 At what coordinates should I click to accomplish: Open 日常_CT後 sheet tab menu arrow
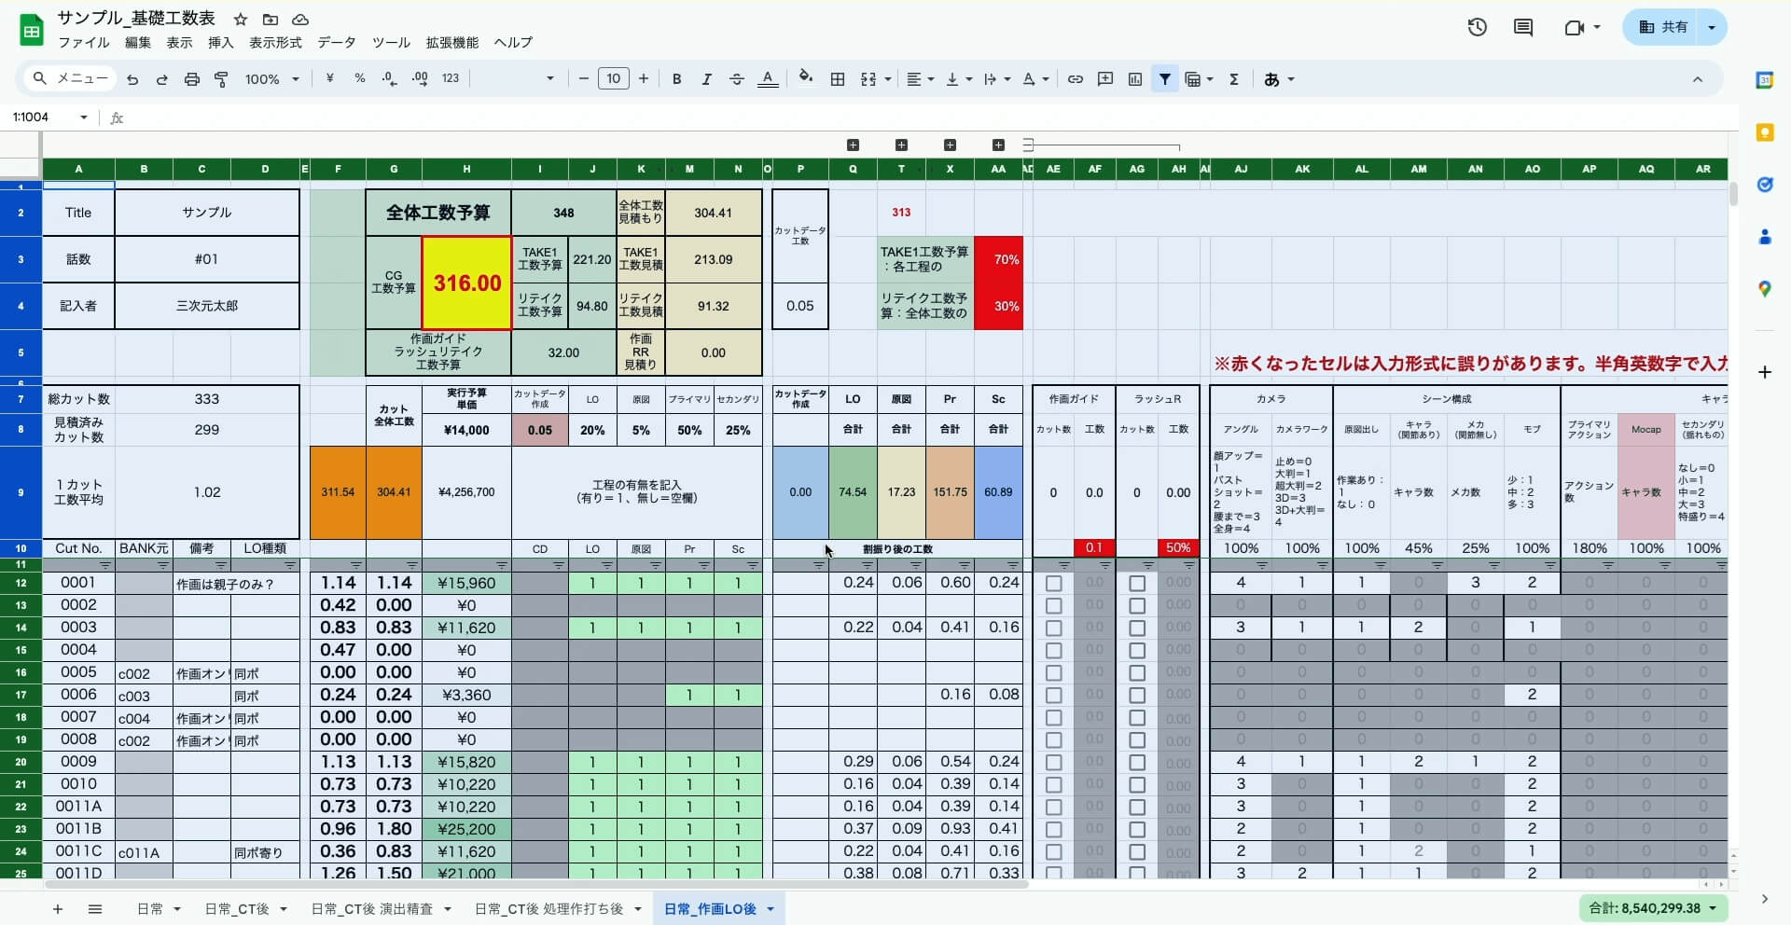pyautogui.click(x=283, y=909)
